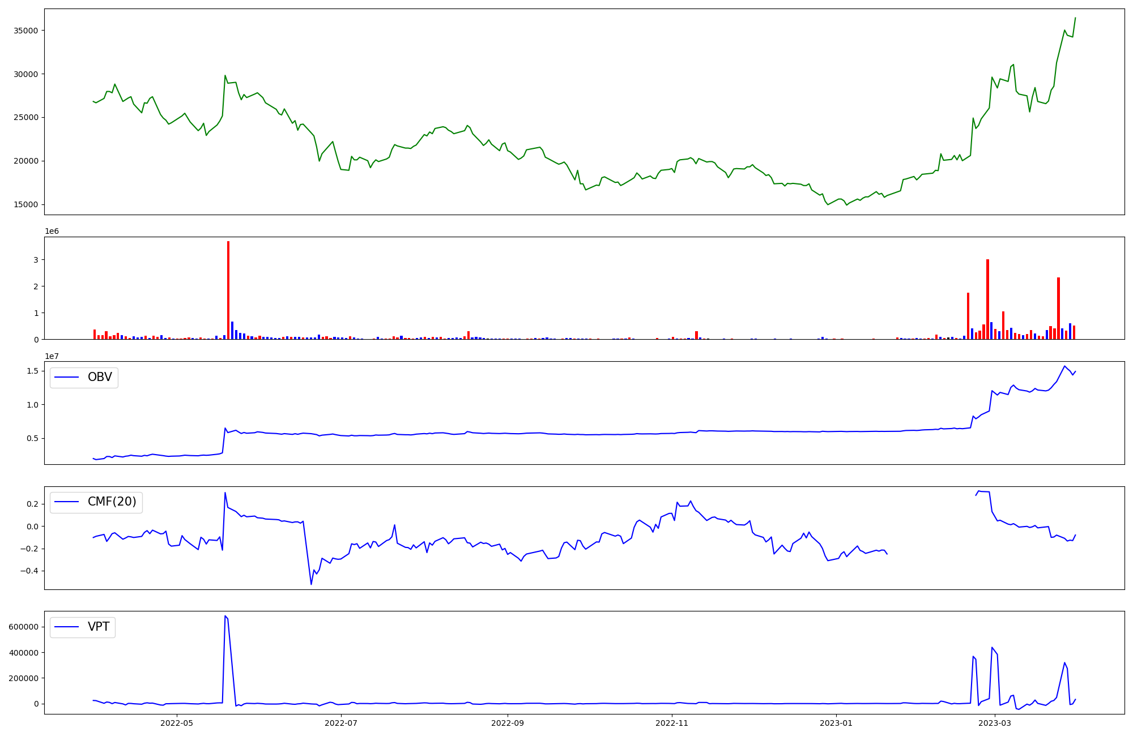Click the CMF(20) legend entry
Screen dimensions: 1133x736
coord(112,502)
